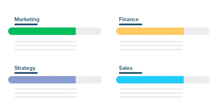218x111 pixels.
Task: Click the Finance heading
Action: click(x=129, y=19)
